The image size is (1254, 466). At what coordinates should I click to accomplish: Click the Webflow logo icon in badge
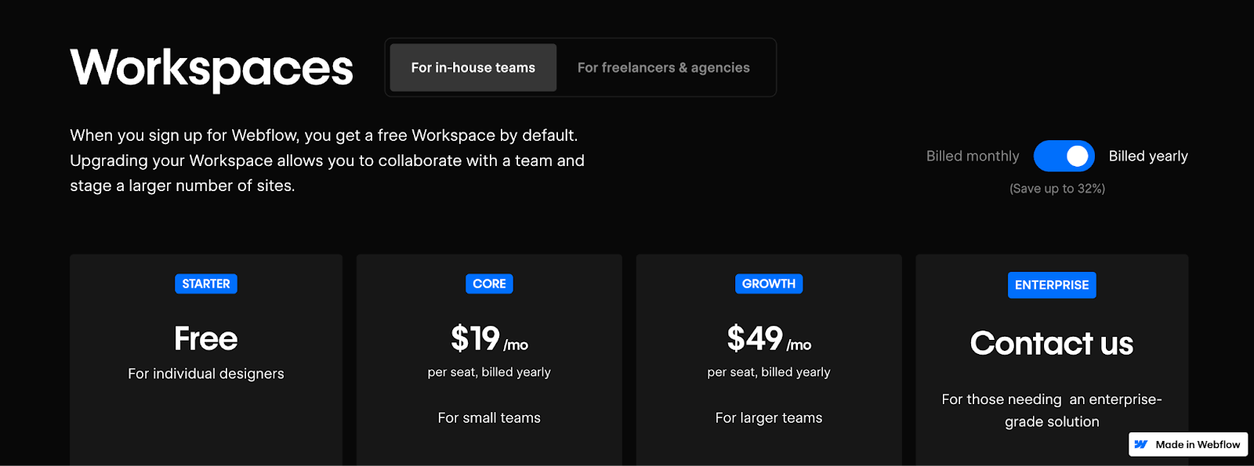click(x=1141, y=444)
